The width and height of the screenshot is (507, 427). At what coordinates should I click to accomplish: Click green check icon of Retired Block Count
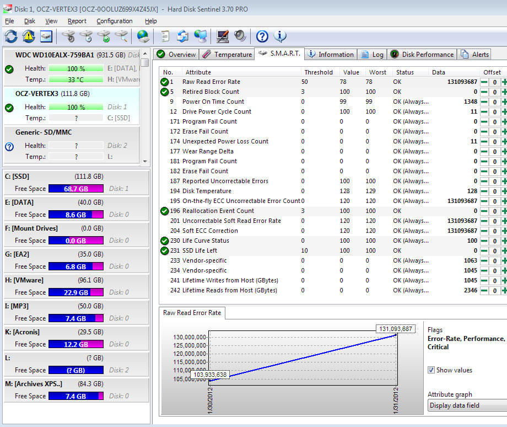(x=165, y=92)
